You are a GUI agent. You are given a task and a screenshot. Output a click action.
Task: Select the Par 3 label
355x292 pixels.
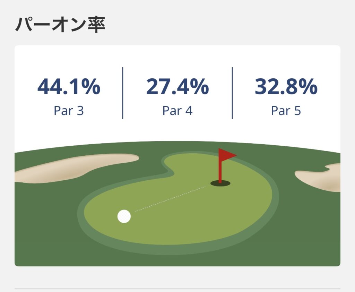69,111
